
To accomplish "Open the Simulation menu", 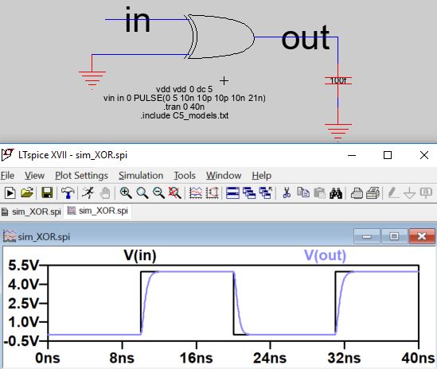I will pyautogui.click(x=141, y=176).
